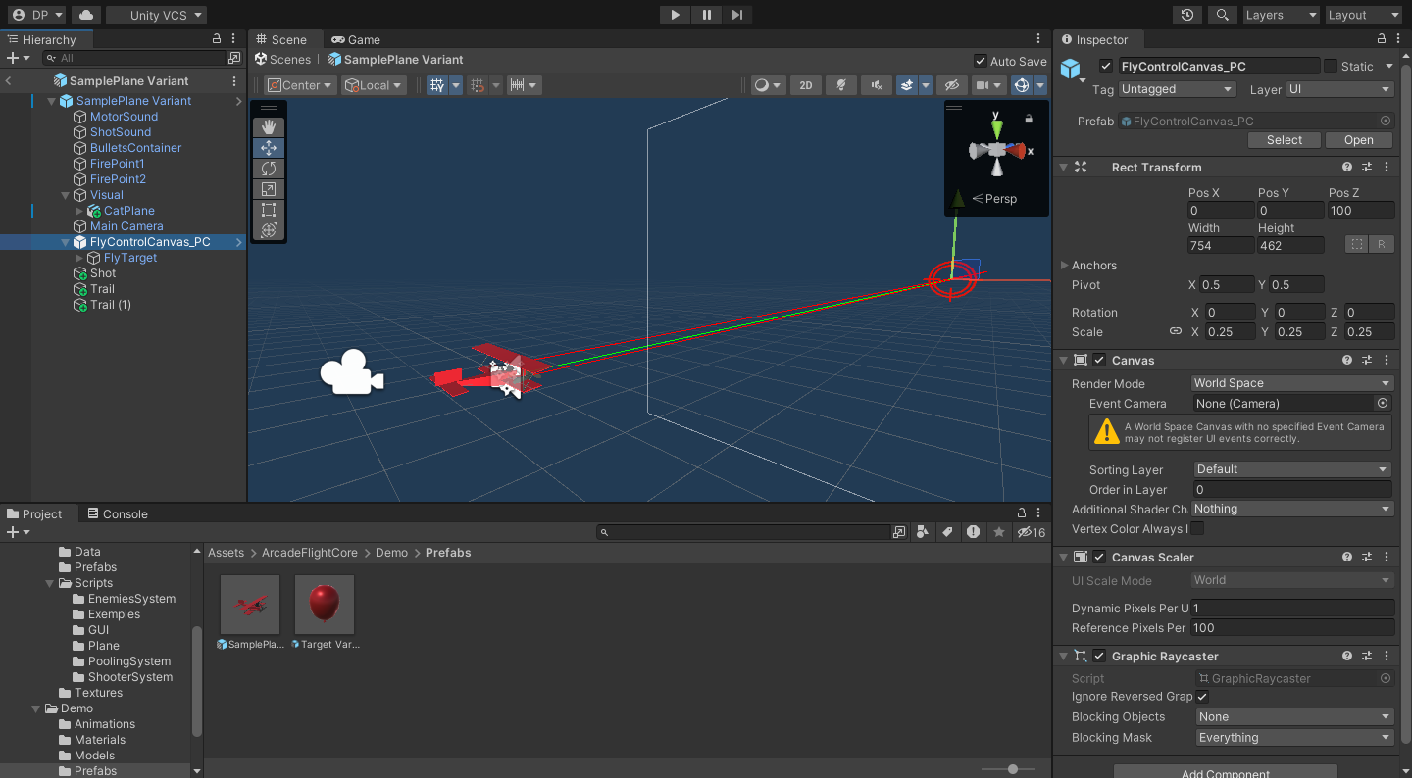
Task: Select the Hand view tool
Action: pyautogui.click(x=269, y=127)
